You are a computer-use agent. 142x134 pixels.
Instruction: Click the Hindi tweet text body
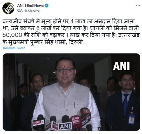(71, 32)
